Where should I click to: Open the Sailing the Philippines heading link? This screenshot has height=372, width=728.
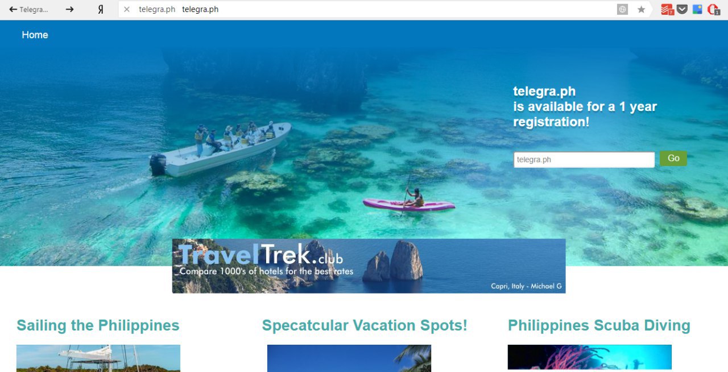(x=98, y=325)
